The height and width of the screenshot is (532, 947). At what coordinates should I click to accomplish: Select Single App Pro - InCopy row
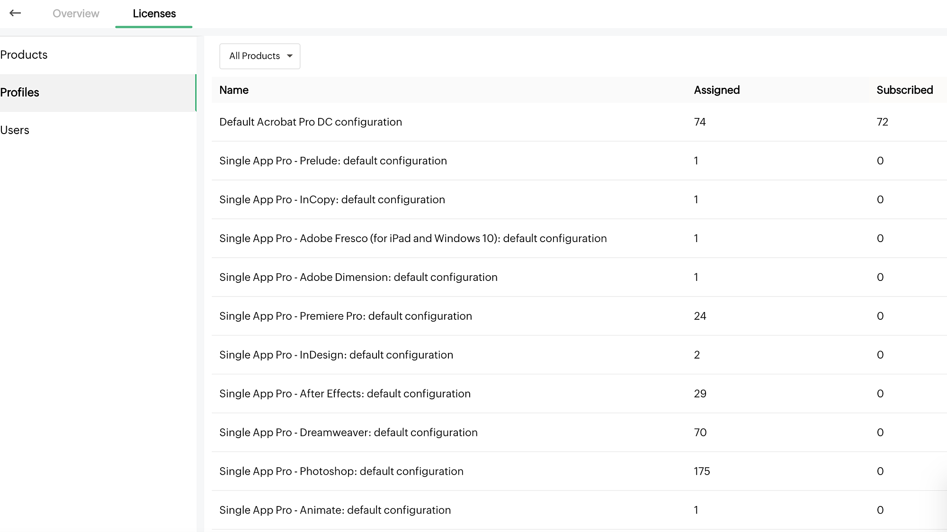click(332, 200)
